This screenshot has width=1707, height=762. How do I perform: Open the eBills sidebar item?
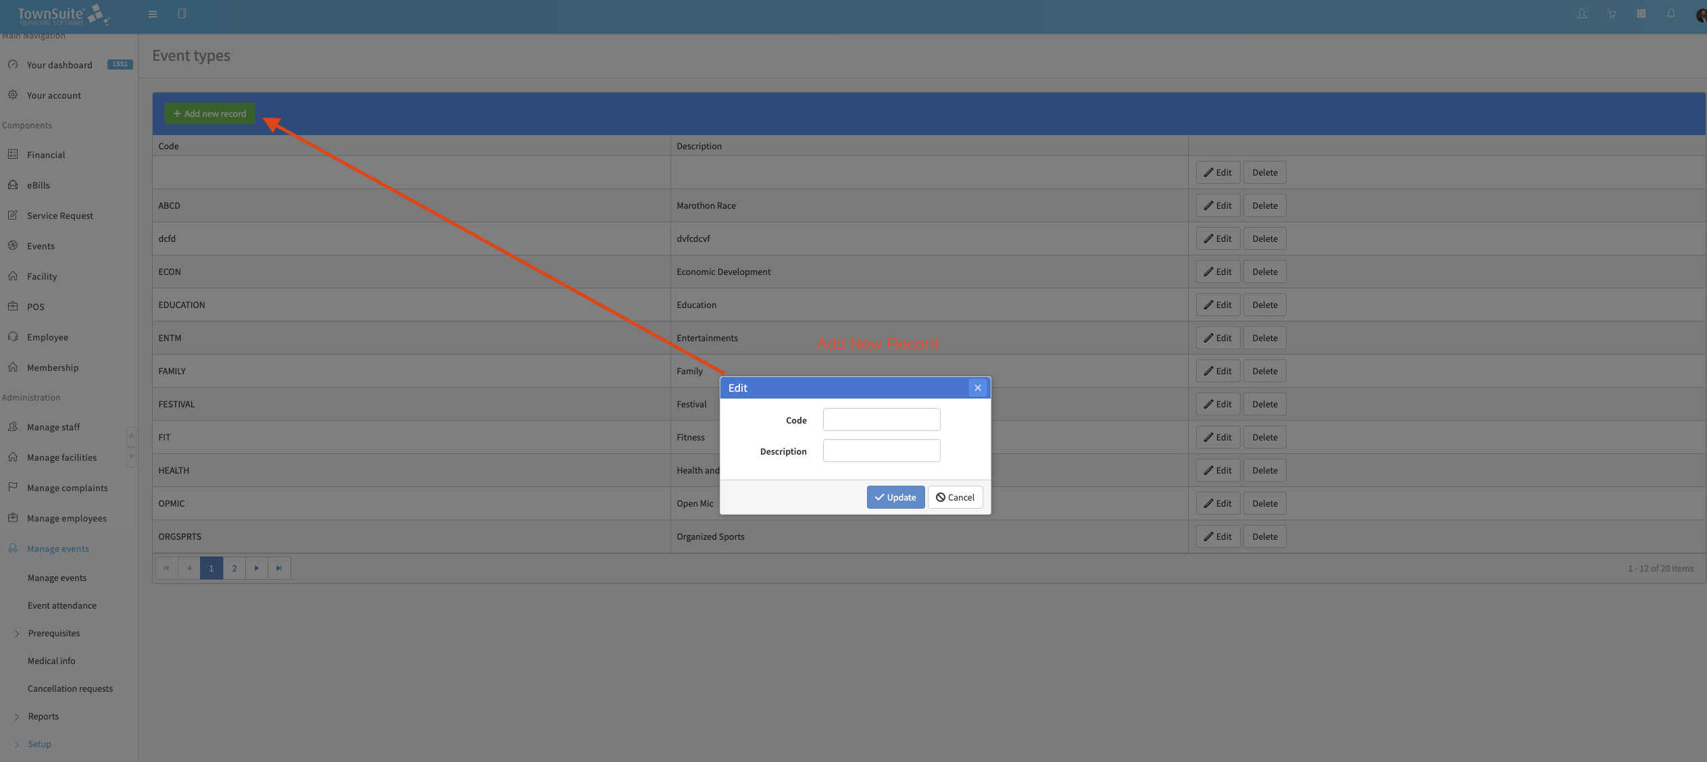click(39, 185)
